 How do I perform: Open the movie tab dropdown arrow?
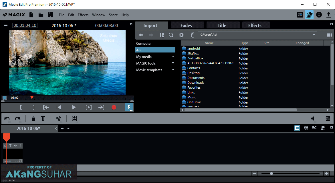pos(68,129)
